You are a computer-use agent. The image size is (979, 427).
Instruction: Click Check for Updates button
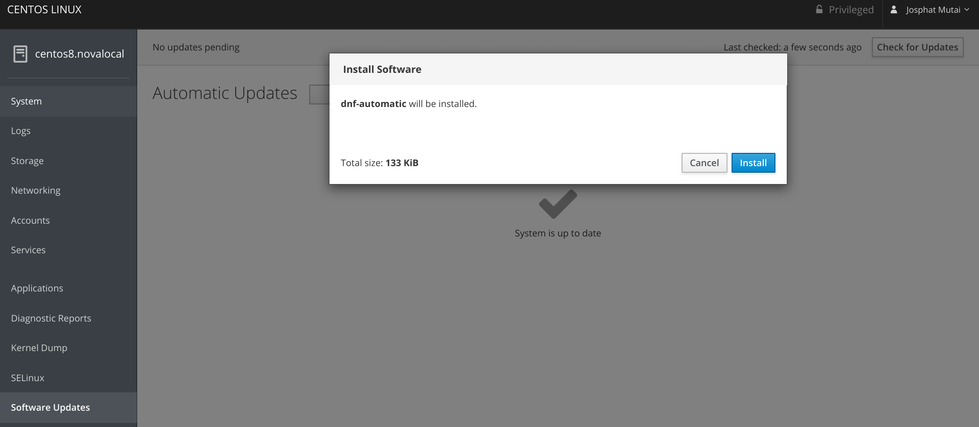(x=917, y=47)
